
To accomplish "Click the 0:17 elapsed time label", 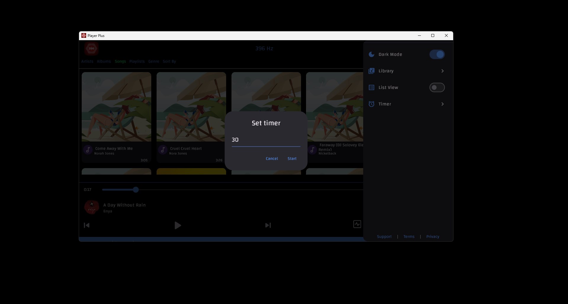I will pos(88,190).
